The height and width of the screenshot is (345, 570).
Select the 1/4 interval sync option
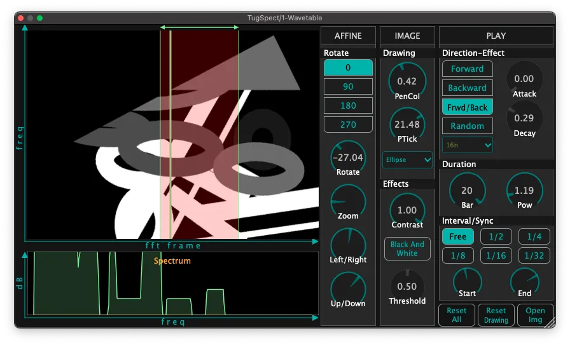534,236
